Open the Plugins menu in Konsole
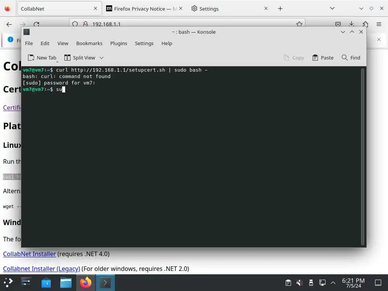This screenshot has width=388, height=291. click(x=119, y=43)
